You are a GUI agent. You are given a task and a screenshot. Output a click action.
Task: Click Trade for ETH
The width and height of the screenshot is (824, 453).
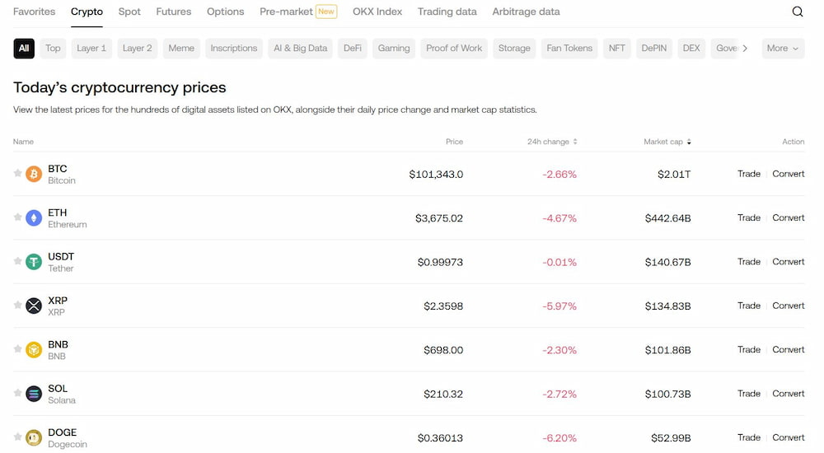coord(749,217)
